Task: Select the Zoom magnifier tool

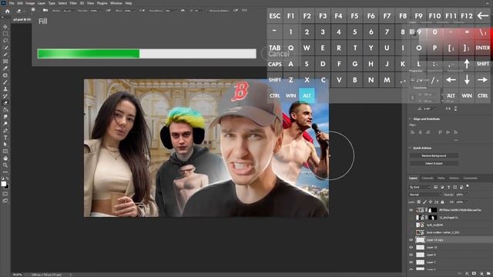Action: (x=5, y=165)
